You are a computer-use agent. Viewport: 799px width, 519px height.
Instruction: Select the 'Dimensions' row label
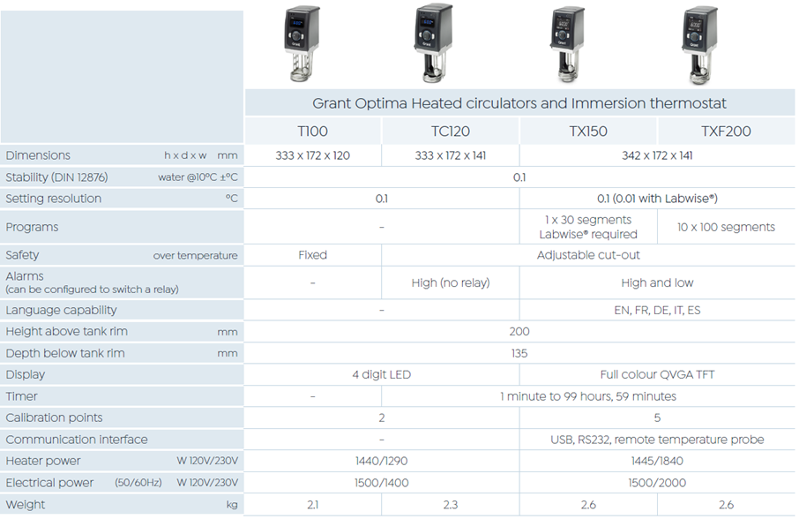click(38, 155)
